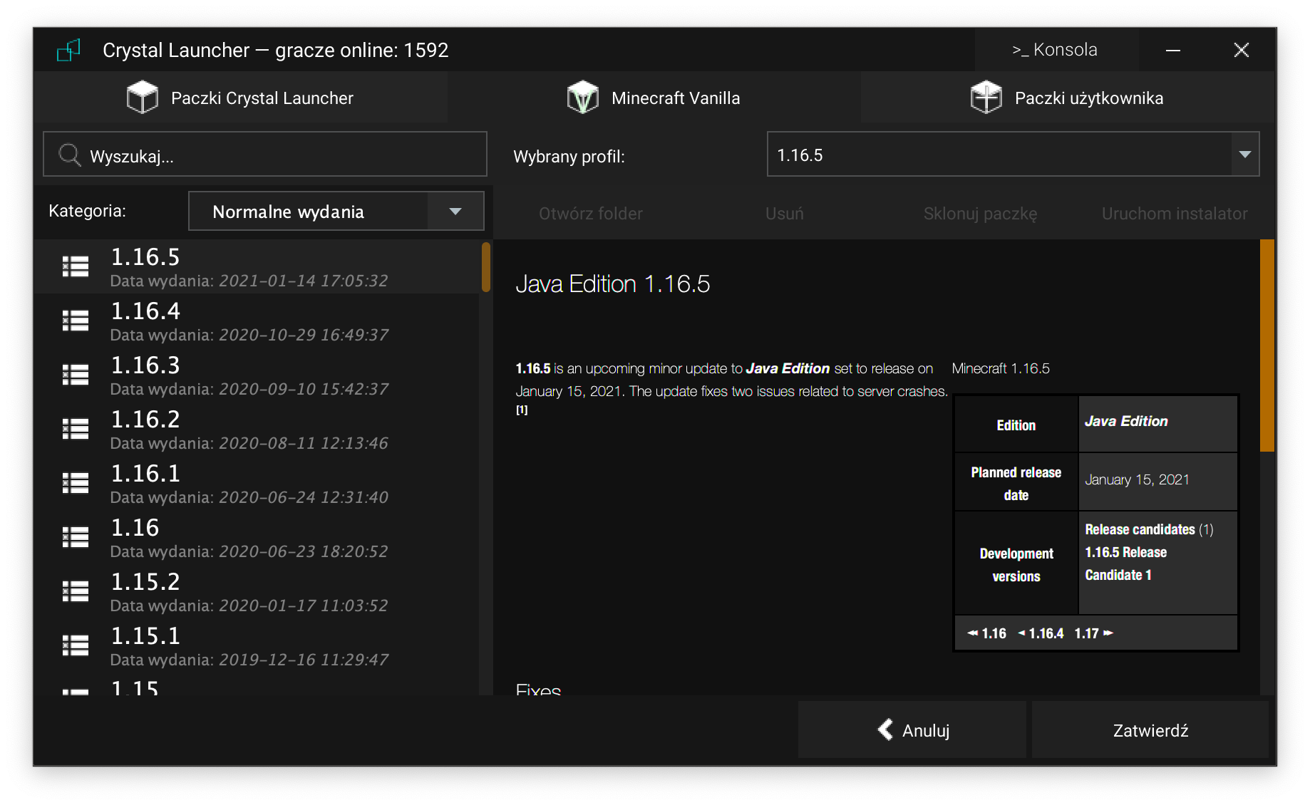
Task: Click the cube icon for Paczki Crystal Launcher
Action: click(142, 98)
